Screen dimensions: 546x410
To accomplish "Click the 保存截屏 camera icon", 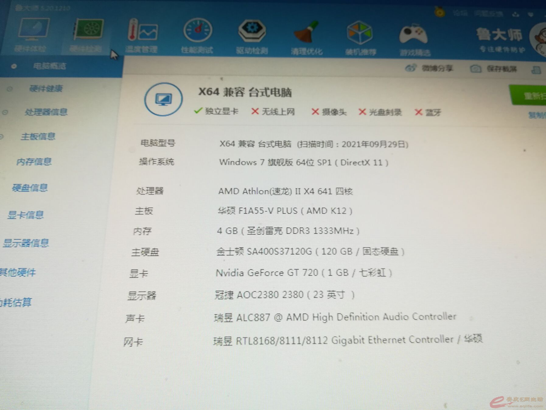I will pos(475,69).
